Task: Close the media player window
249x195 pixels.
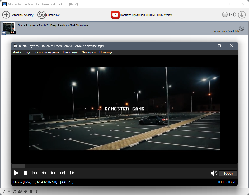Action: click(232, 46)
